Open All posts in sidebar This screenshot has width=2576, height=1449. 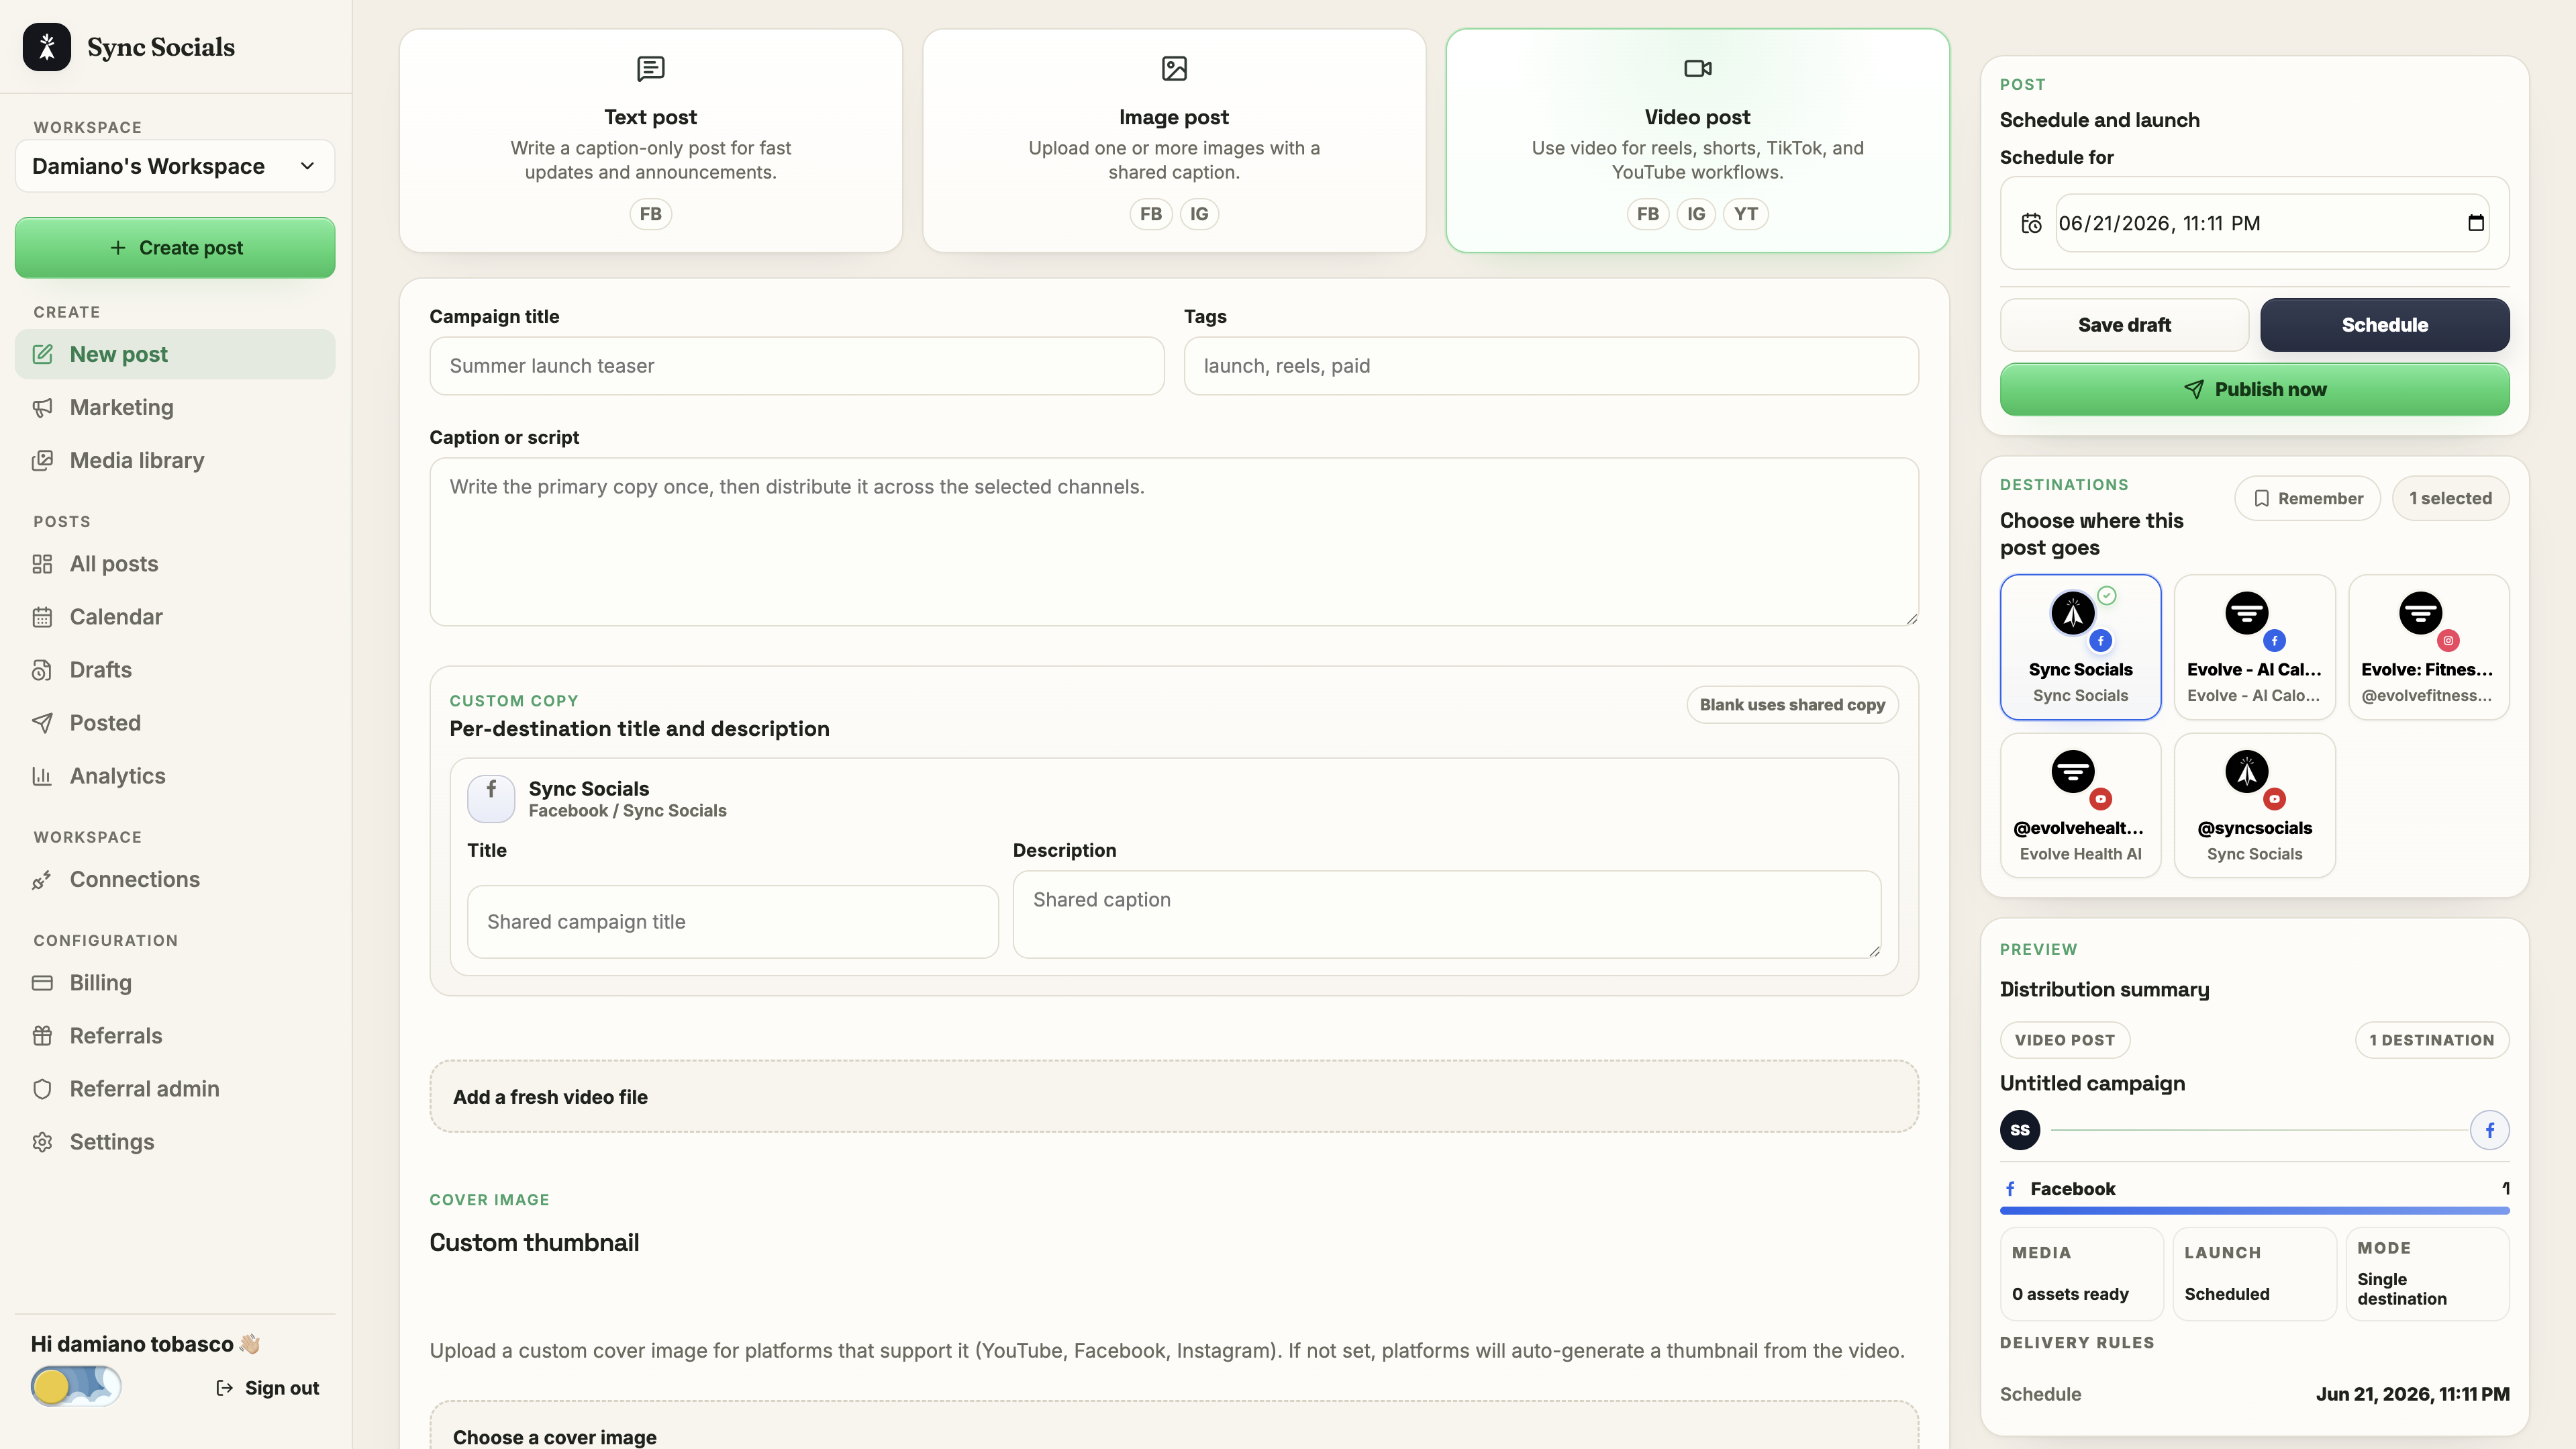[x=175, y=563]
